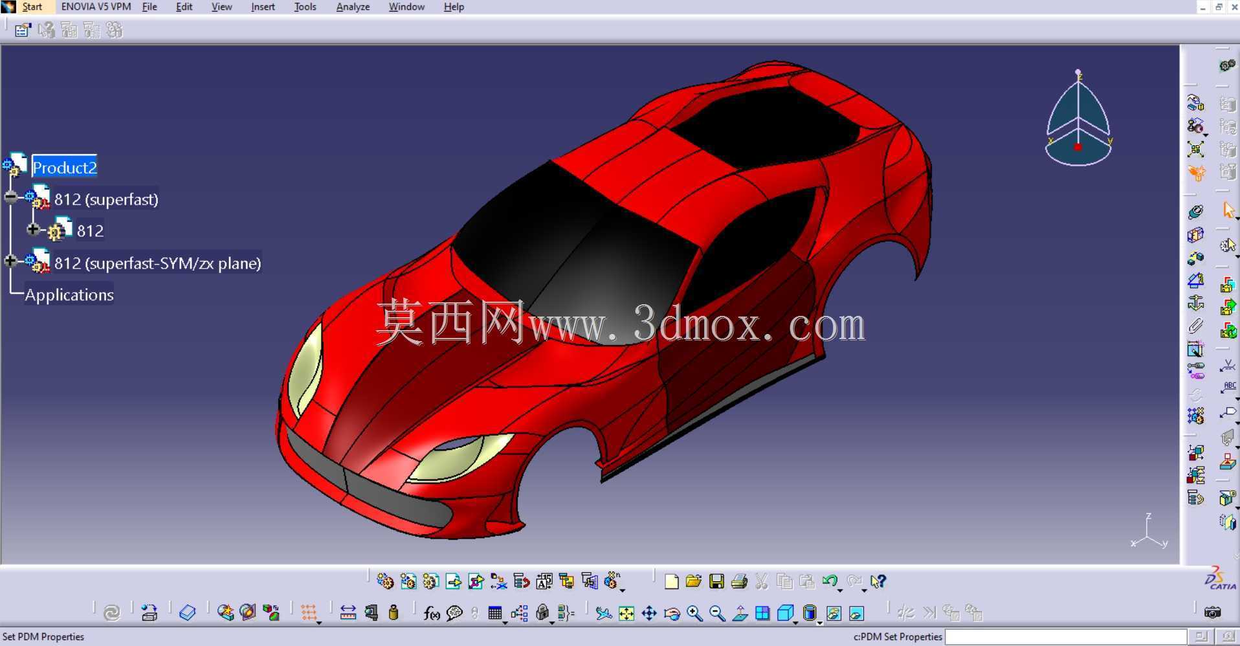The height and width of the screenshot is (646, 1240).
Task: Open the pattern toolbar dropdown arrow
Action: pyautogui.click(x=319, y=622)
